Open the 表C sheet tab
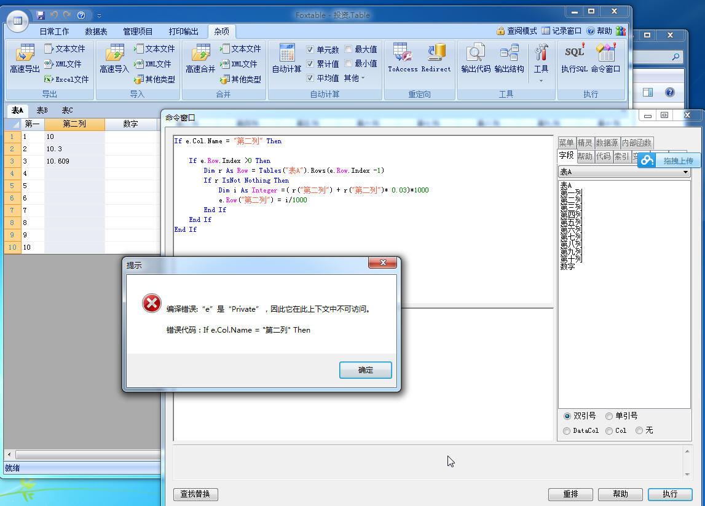The height and width of the screenshot is (506, 705). point(67,110)
